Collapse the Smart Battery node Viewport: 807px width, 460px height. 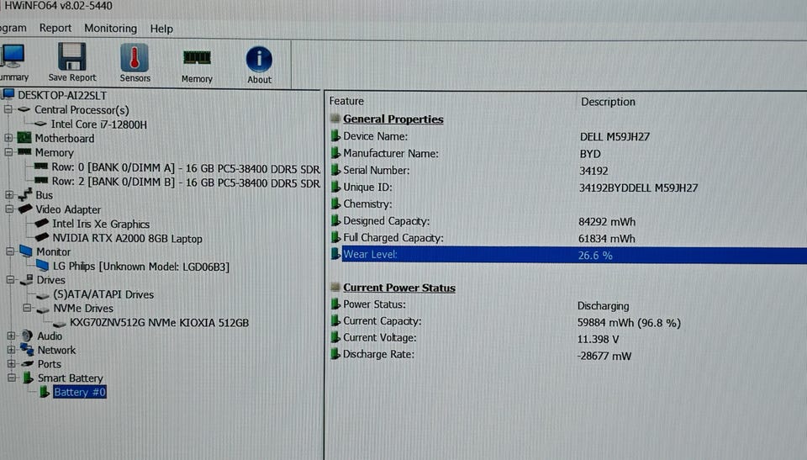pyautogui.click(x=12, y=378)
